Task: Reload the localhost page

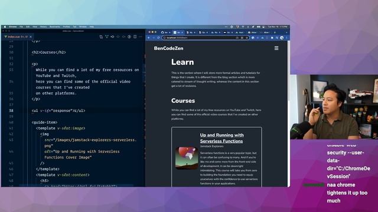Action: coord(158,38)
